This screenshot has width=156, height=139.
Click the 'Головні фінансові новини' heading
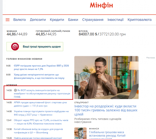pyautogui.click(x=24, y=59)
